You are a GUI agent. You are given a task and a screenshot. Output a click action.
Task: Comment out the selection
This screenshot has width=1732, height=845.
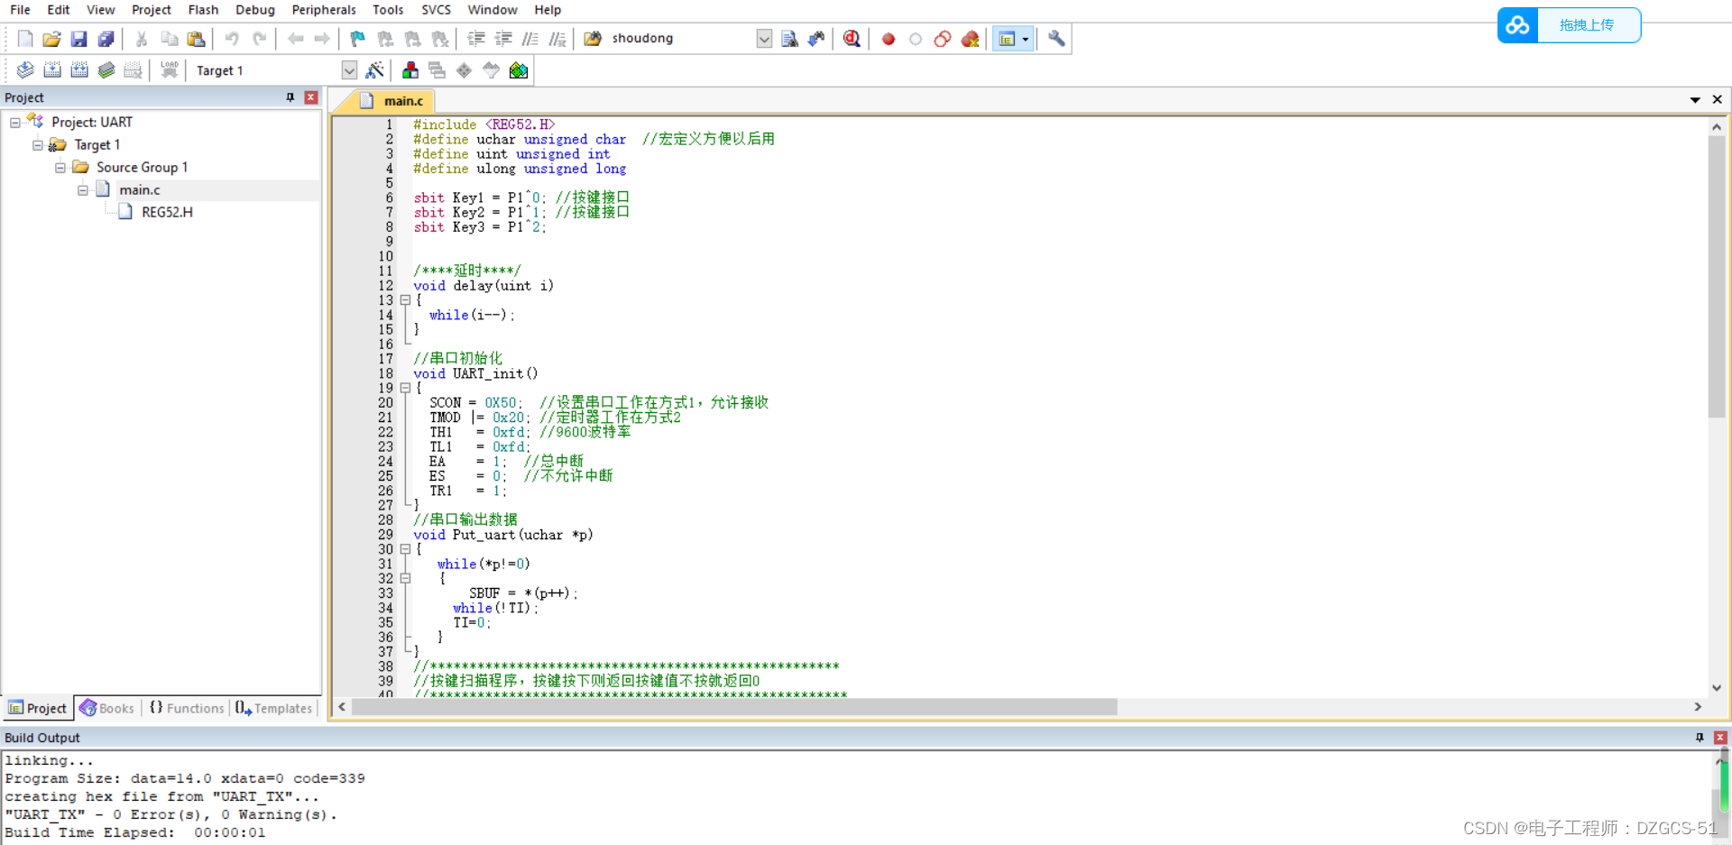530,39
